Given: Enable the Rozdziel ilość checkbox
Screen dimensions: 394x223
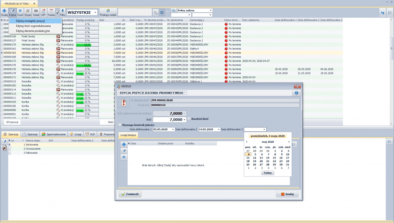Looking at the screenshot, I should pyautogui.click(x=189, y=119).
